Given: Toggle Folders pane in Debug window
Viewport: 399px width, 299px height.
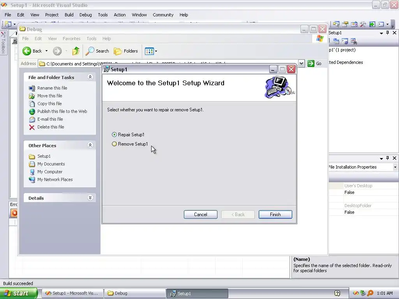Looking at the screenshot, I should pyautogui.click(x=126, y=51).
